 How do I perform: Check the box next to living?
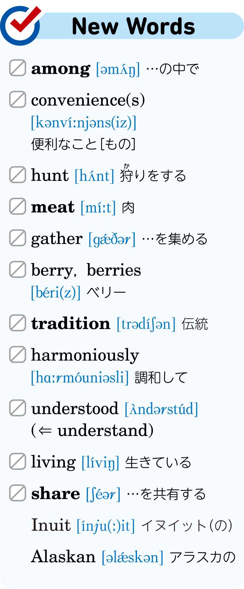tap(18, 461)
